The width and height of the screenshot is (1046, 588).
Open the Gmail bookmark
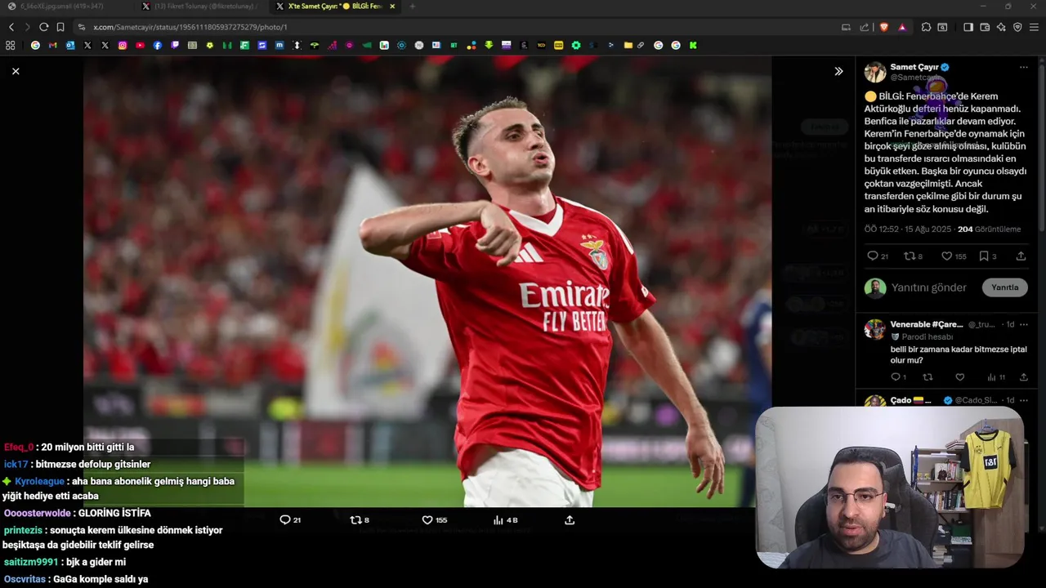coord(53,46)
